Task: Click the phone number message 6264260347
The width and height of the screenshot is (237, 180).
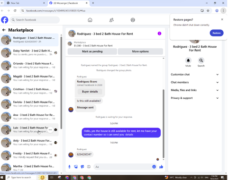Action: [84, 154]
